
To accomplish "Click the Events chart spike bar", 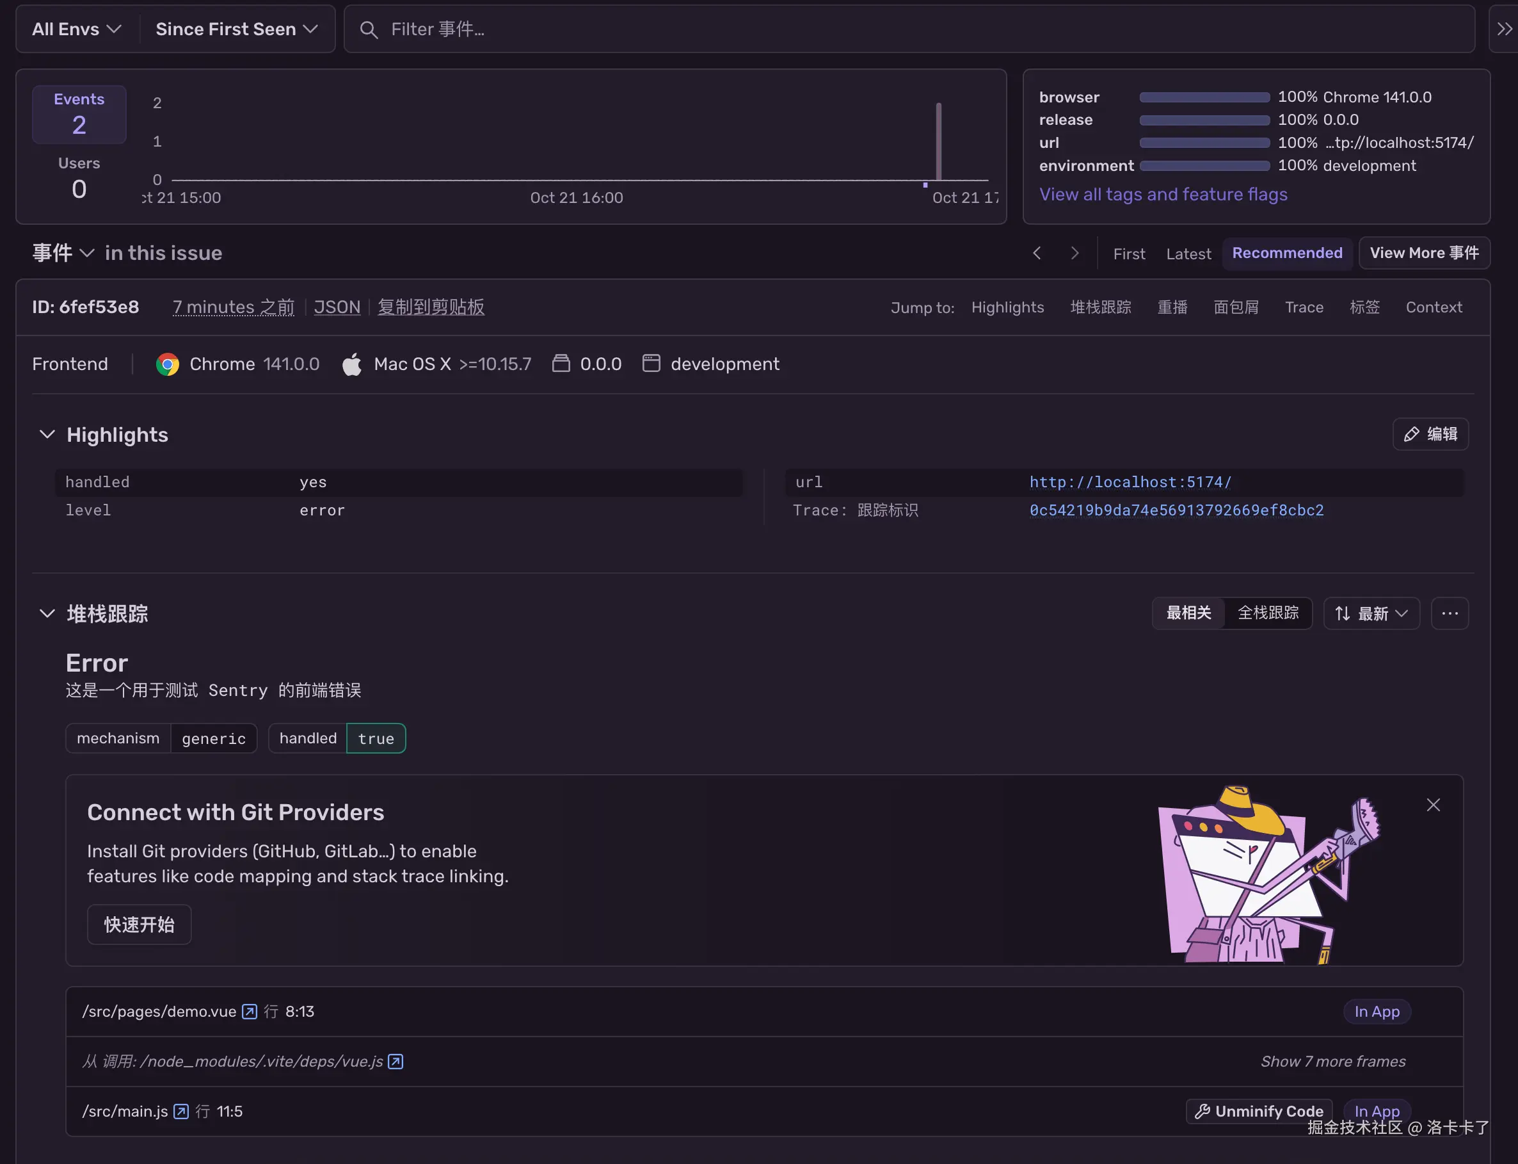I will 938,142.
